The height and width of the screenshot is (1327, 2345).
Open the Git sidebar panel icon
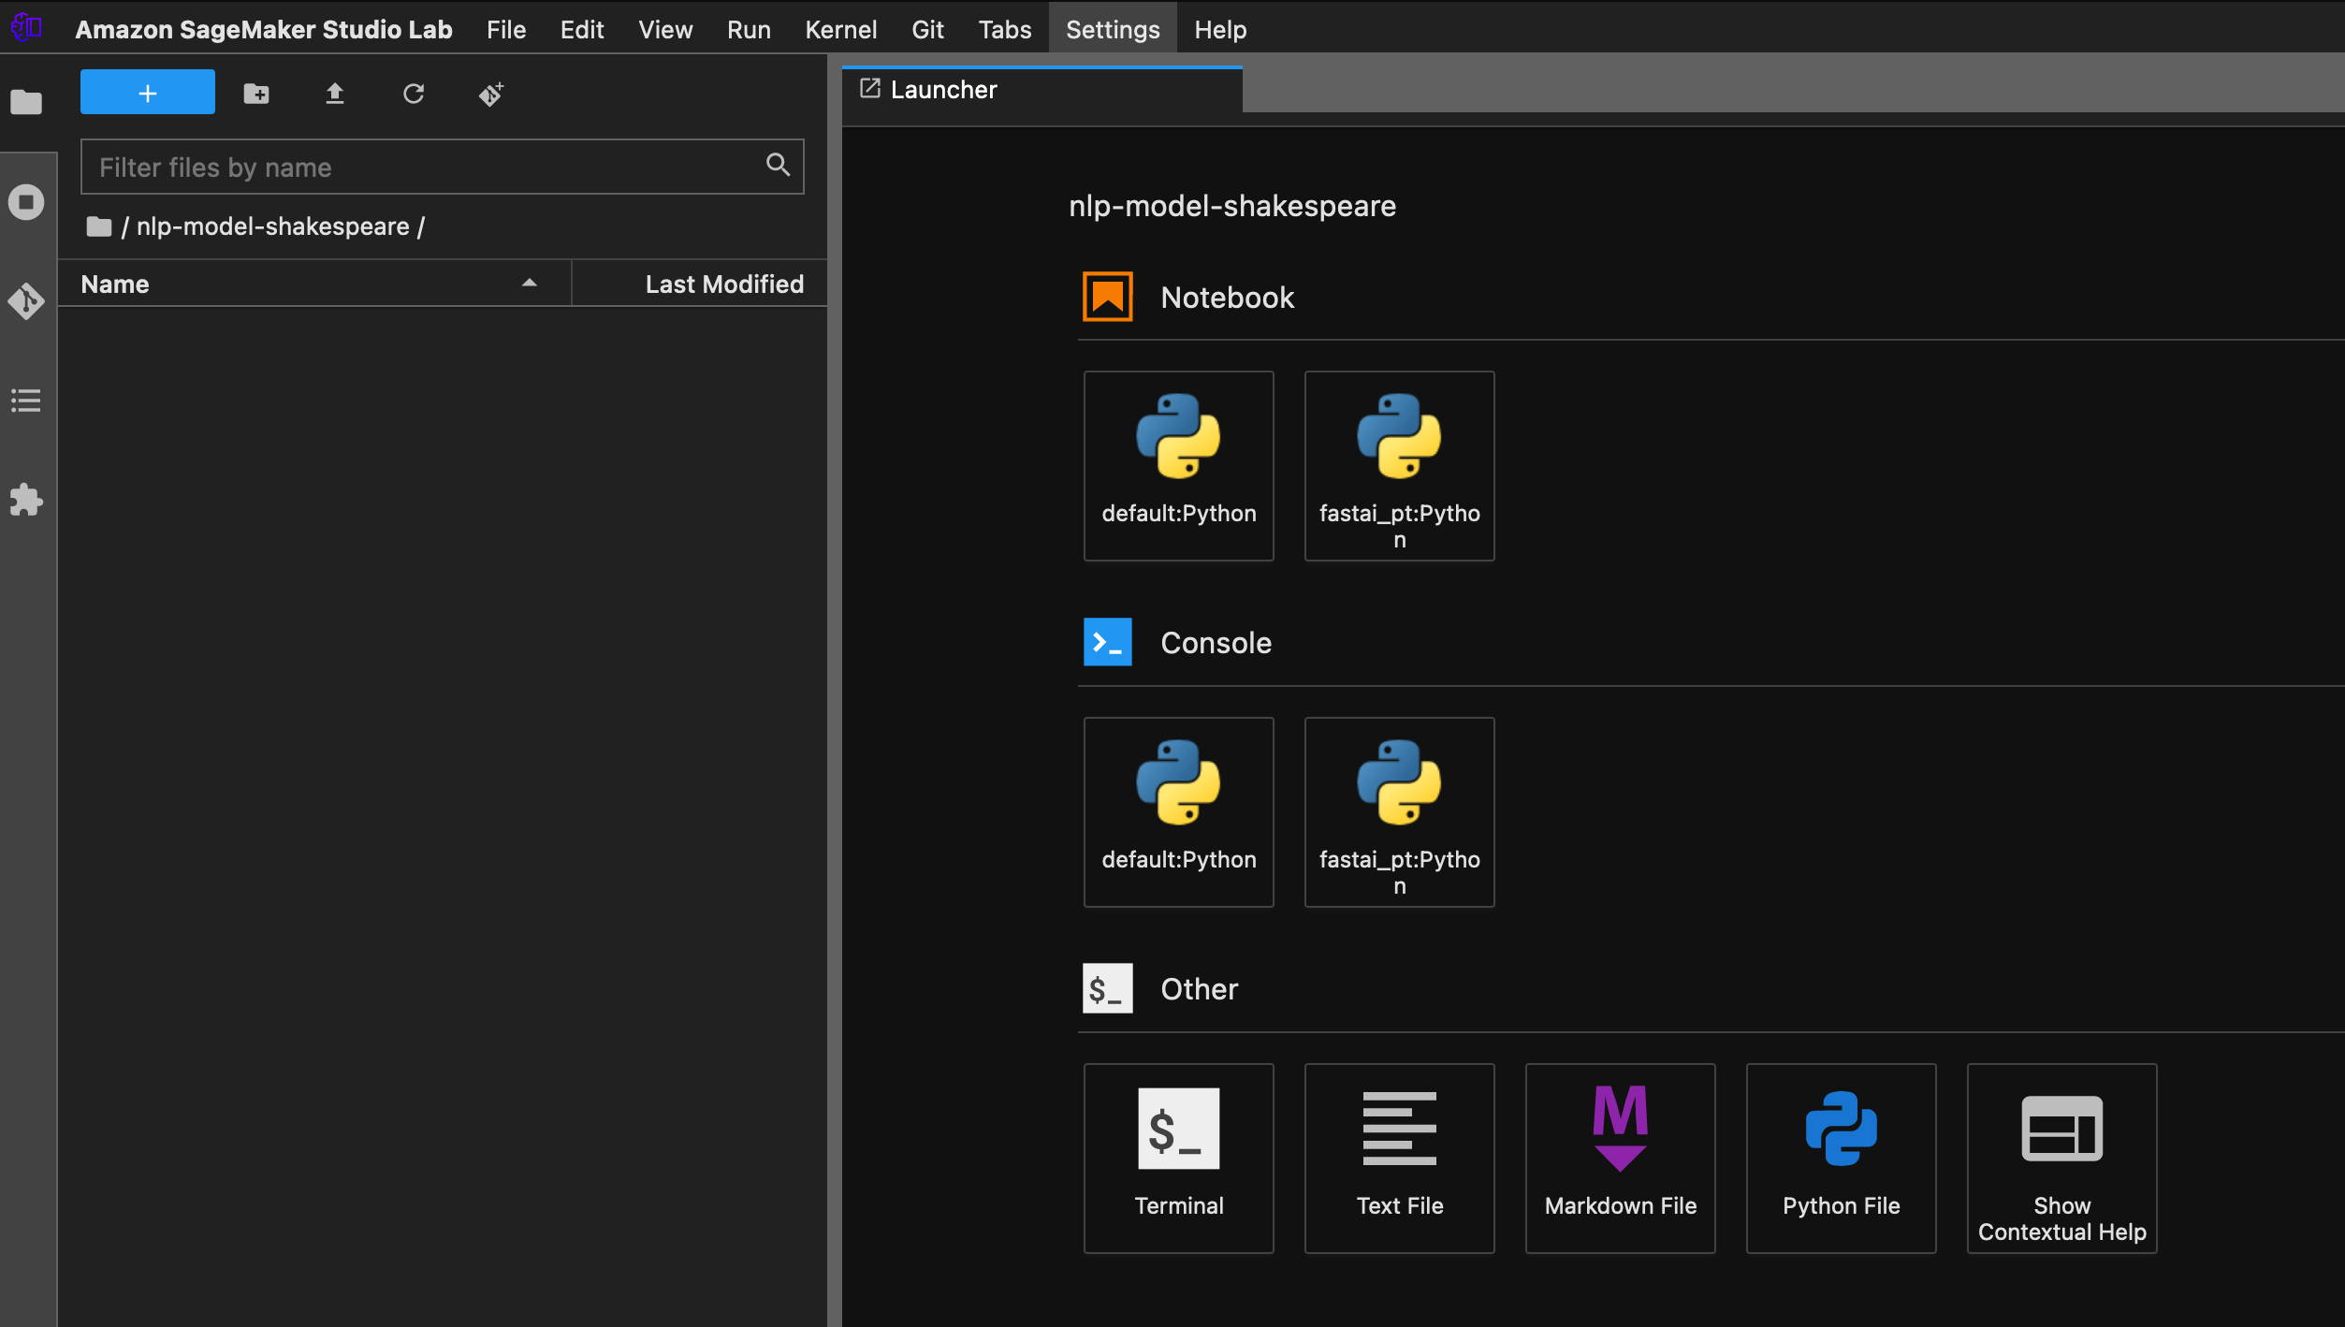pos(26,301)
